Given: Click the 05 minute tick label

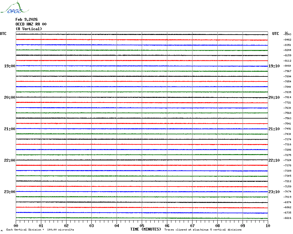Looking at the screenshot, I should tap(142, 226).
